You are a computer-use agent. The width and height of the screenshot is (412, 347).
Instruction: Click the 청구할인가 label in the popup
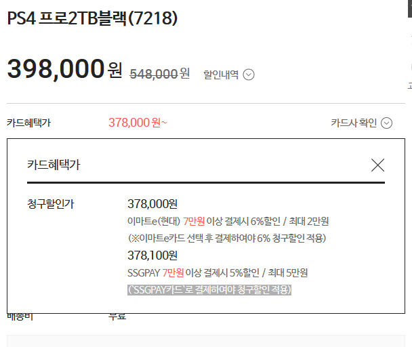pyautogui.click(x=51, y=203)
